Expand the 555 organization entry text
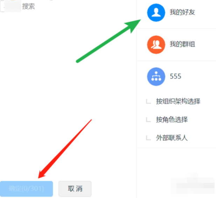Screen dimensions: 216x198 [175, 76]
